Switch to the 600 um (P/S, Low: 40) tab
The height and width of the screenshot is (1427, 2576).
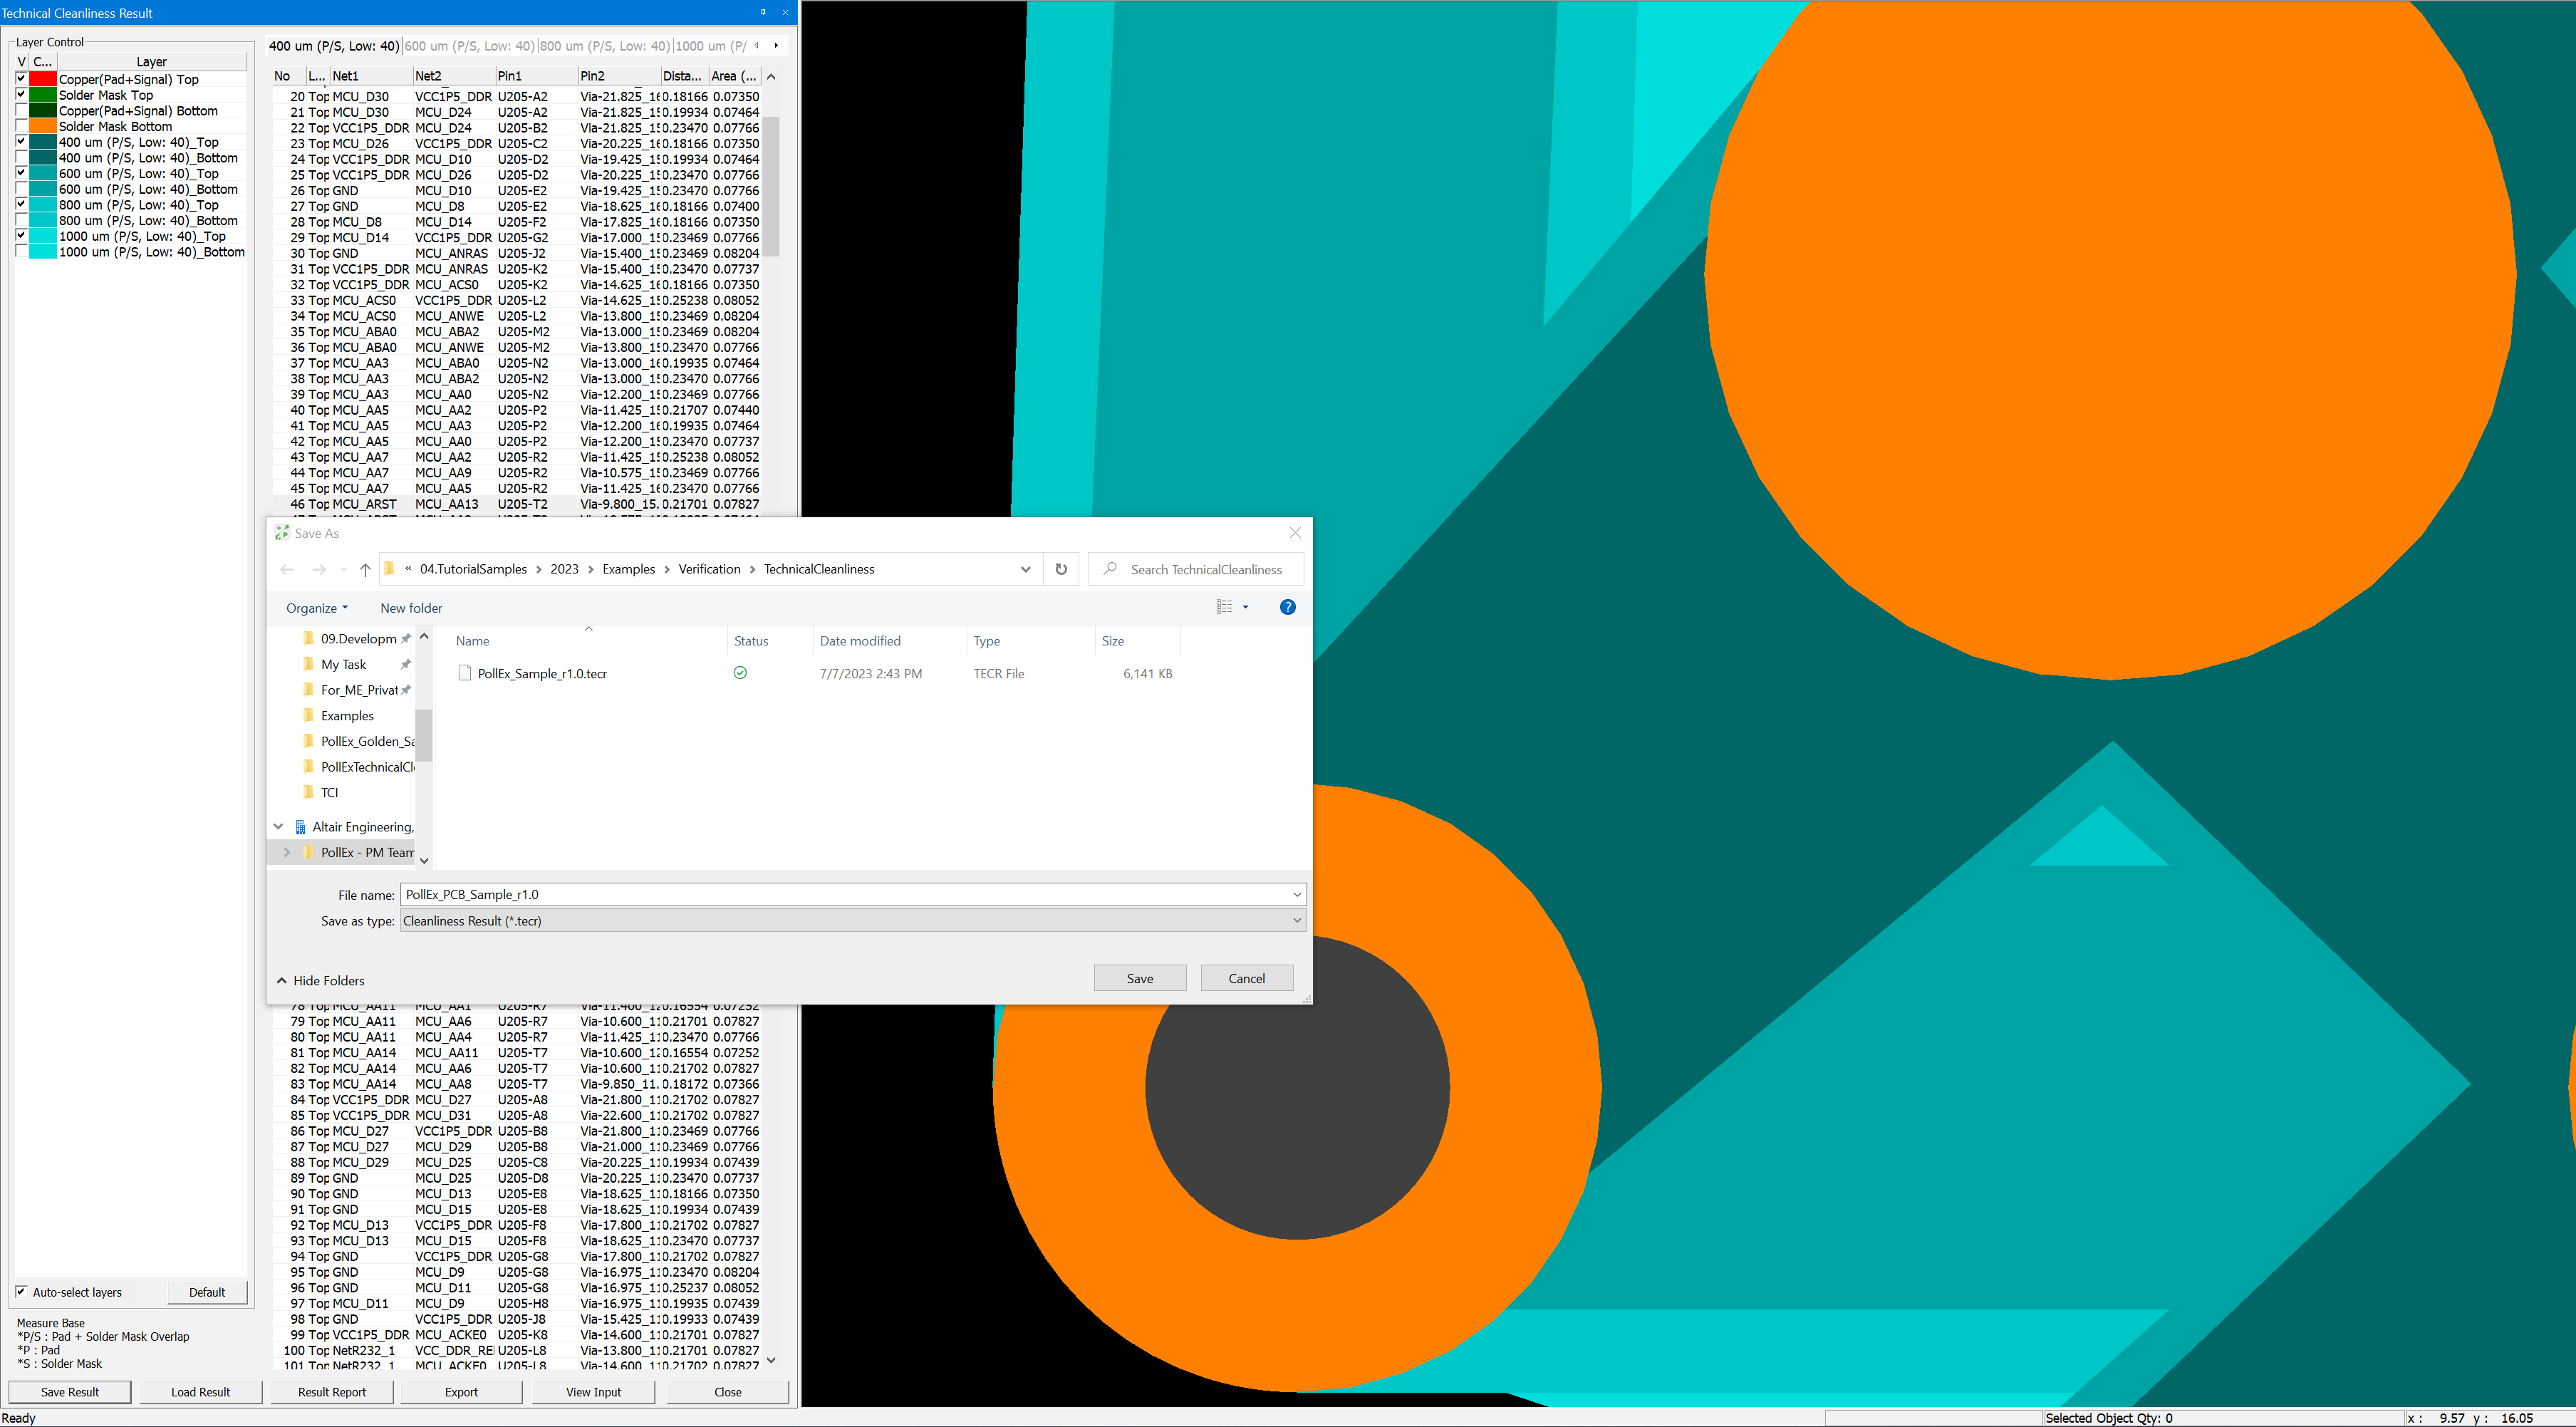pos(469,46)
